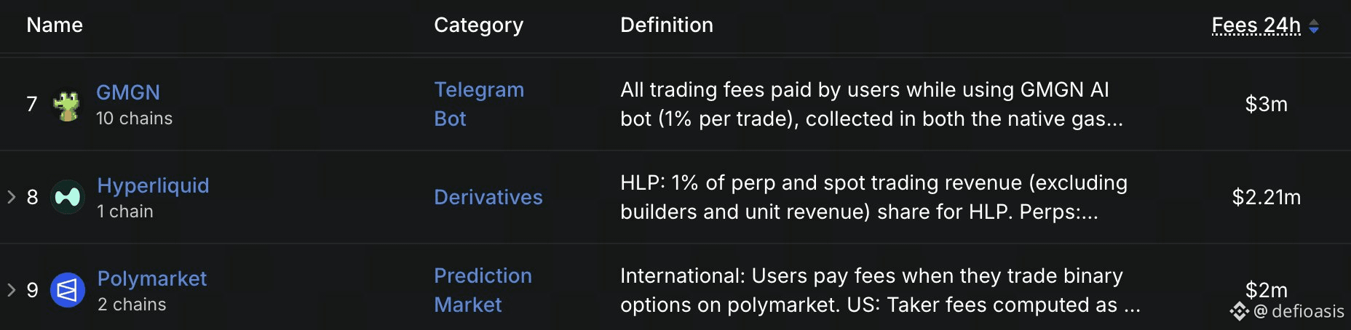Click the Polymarket fee definition text
The height and width of the screenshot is (330, 1351).
click(880, 290)
